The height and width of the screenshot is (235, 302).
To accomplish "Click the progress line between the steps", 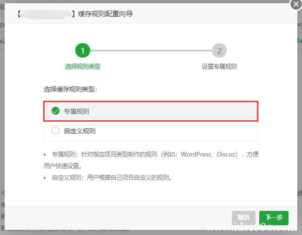I will coord(151,50).
